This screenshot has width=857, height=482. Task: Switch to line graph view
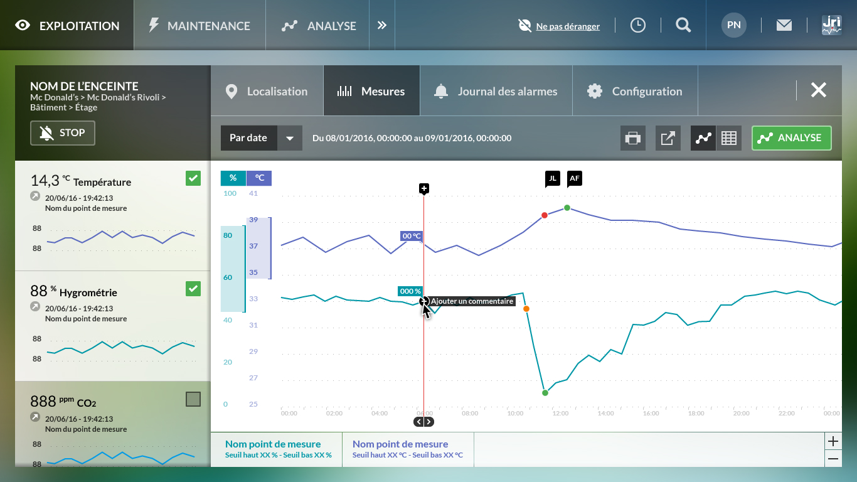point(703,138)
